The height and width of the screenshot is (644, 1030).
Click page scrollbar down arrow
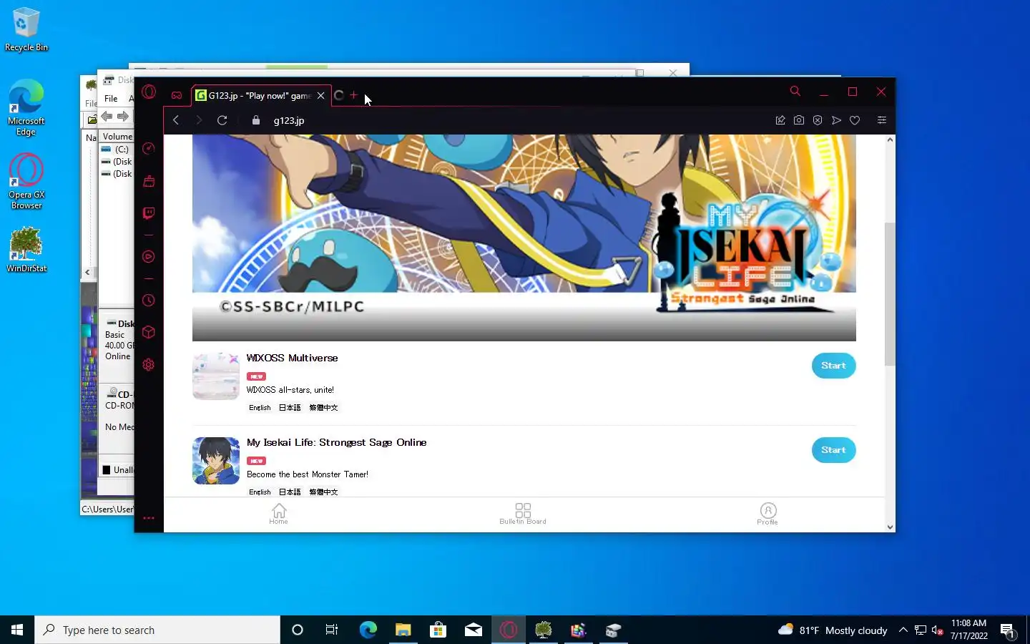coord(890,527)
